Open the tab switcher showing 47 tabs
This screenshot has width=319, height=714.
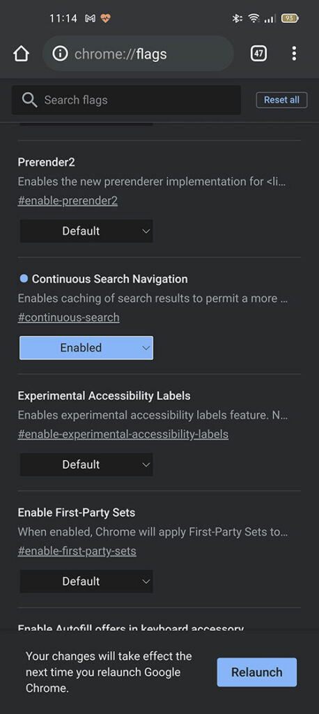coord(258,54)
